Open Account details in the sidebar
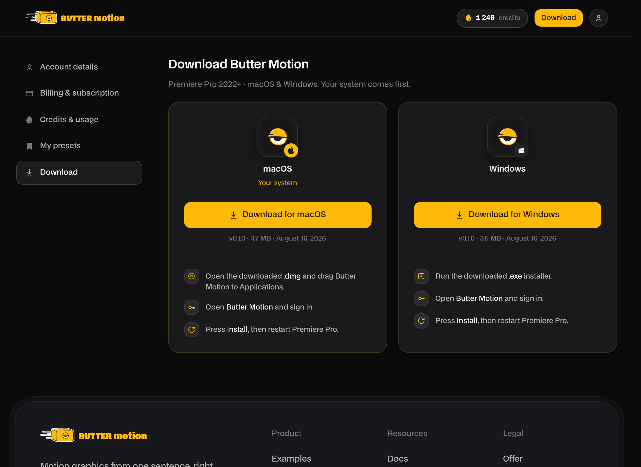The width and height of the screenshot is (641, 467). 79,67
